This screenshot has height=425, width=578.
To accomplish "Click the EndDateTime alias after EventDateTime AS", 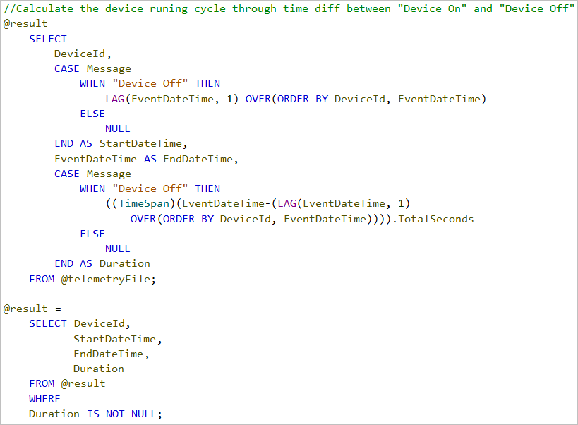I will coord(198,159).
